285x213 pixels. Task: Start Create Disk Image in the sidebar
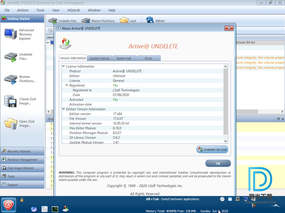coord(20,101)
